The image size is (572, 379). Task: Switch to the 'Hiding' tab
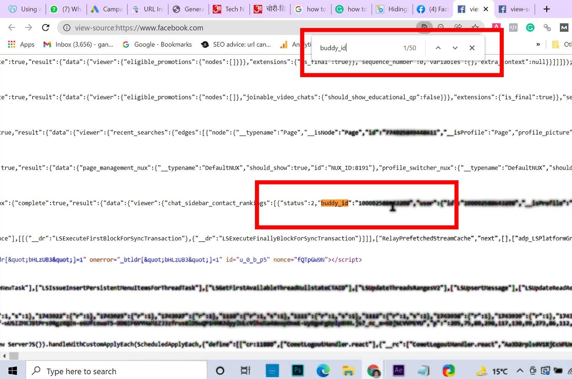[393, 9]
